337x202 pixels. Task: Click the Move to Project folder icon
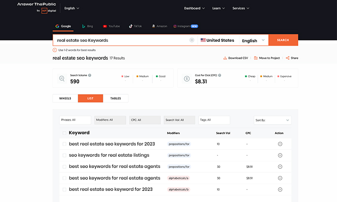click(256, 58)
